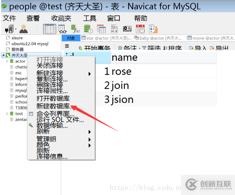Select the cell containing join
This screenshot has height=195, width=235.
(x=163, y=85)
